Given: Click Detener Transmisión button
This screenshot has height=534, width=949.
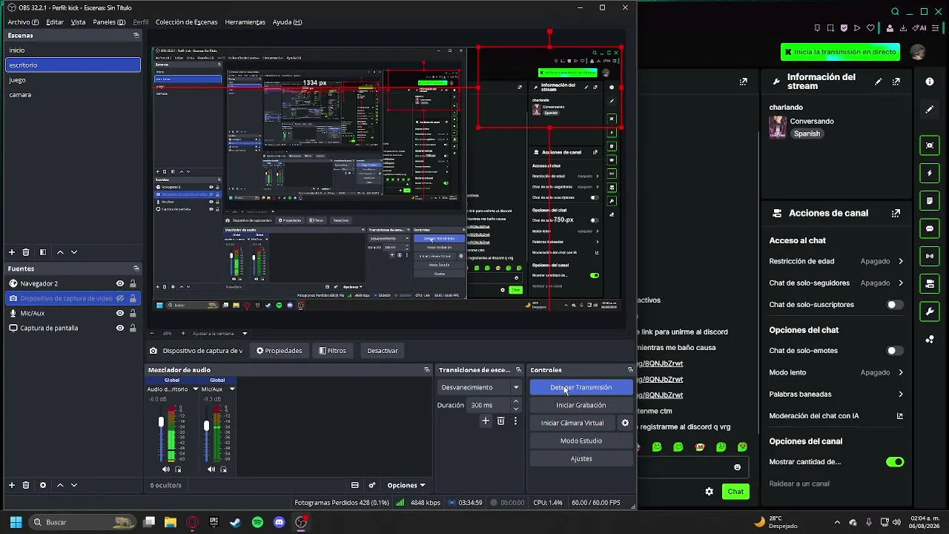Looking at the screenshot, I should [x=581, y=387].
